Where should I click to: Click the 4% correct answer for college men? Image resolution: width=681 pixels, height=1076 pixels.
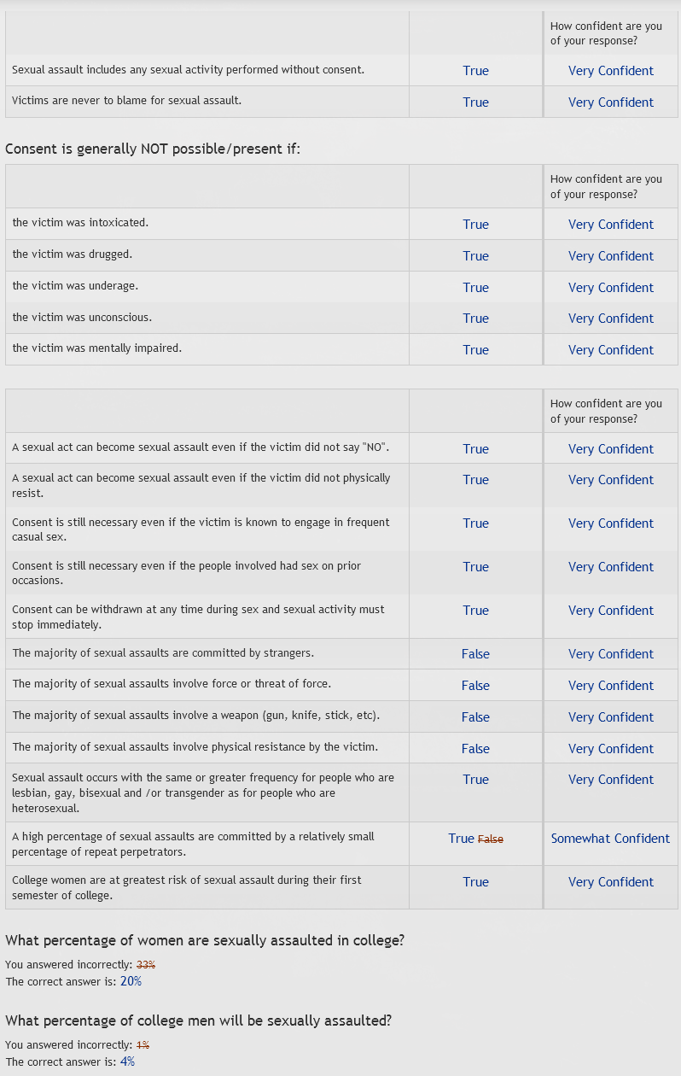tap(127, 1062)
